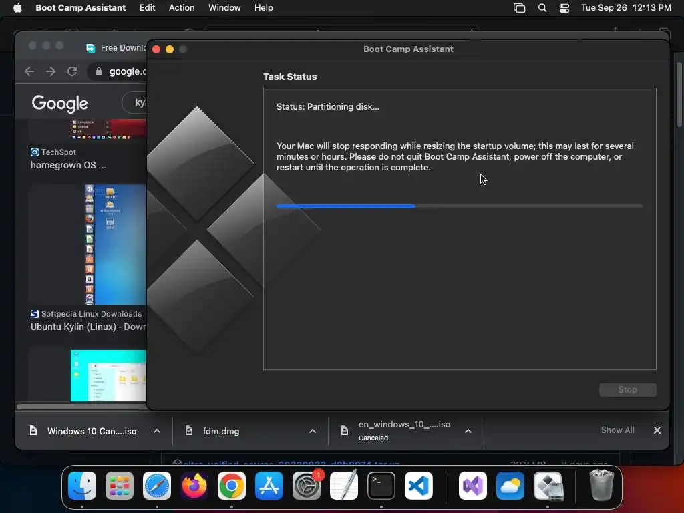Launch Visual Studio purple icon in Dock
This screenshot has height=513, width=684.
point(473,486)
